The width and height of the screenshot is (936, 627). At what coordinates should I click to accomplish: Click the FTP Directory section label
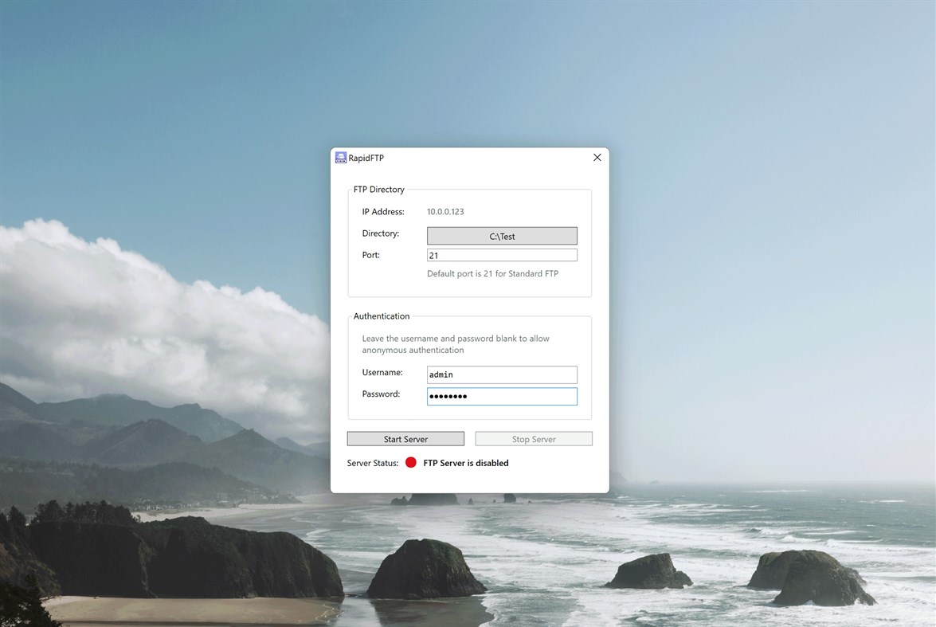click(378, 189)
